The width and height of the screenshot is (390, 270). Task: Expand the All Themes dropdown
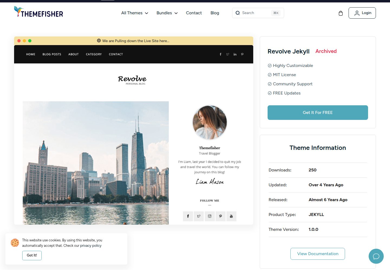(x=135, y=13)
